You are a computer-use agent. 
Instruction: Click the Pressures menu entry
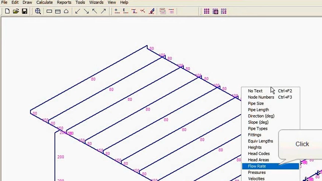(257, 172)
